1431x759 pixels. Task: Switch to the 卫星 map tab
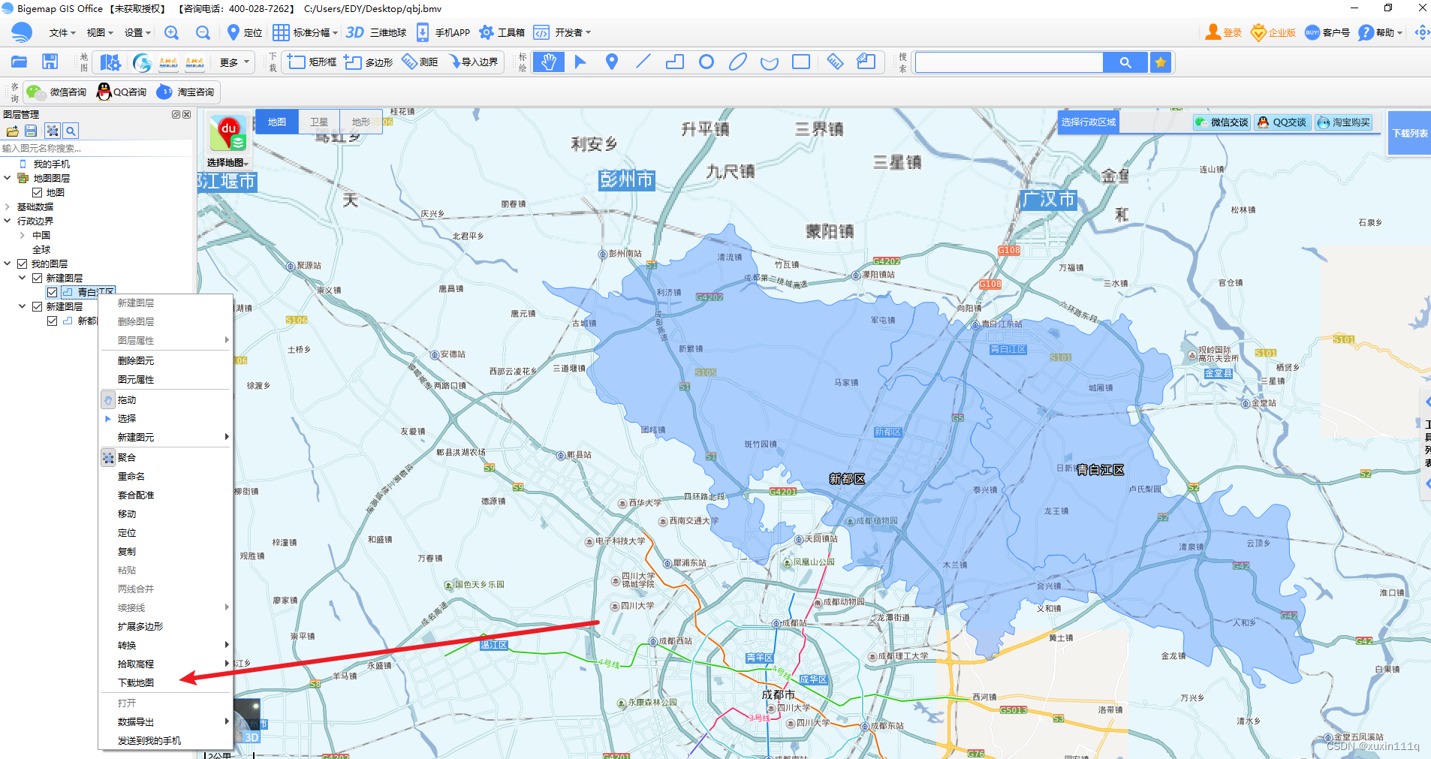point(318,121)
